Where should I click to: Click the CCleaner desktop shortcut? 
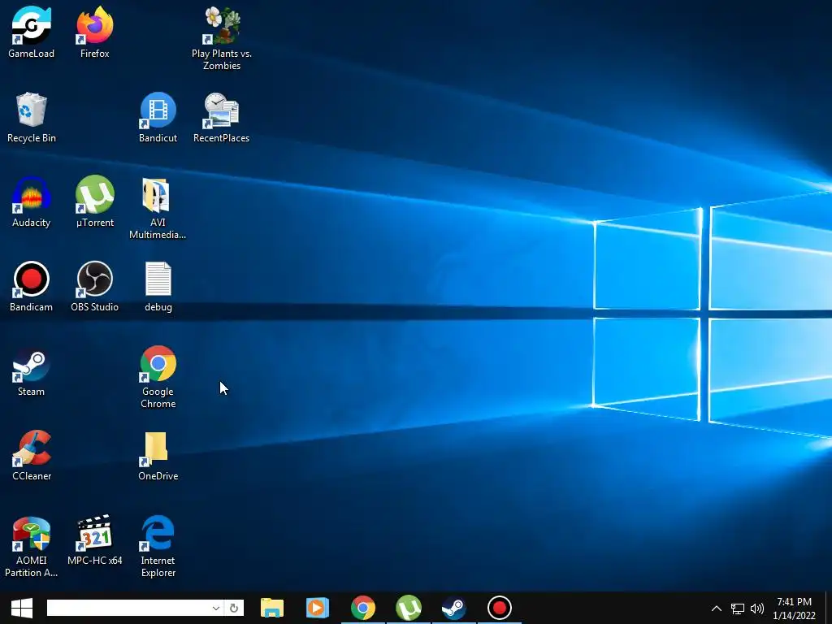pos(32,455)
